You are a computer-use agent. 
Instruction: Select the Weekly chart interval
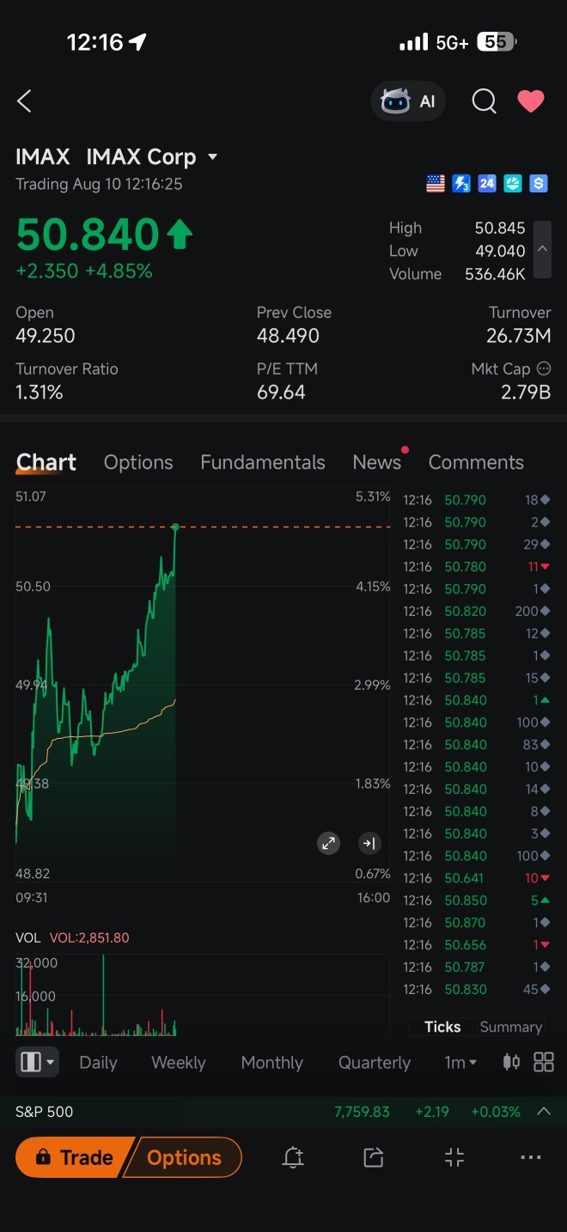pyautogui.click(x=179, y=1063)
